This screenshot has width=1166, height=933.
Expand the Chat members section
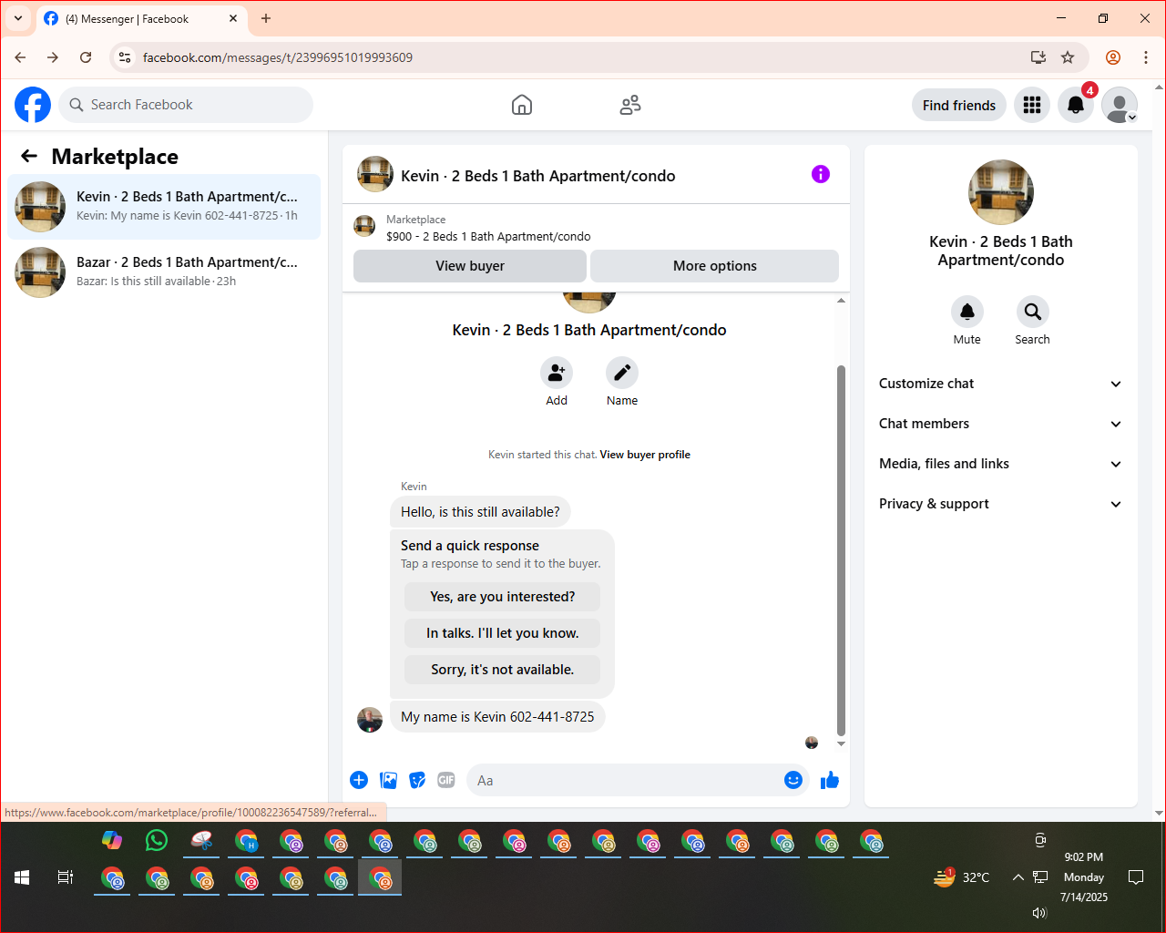point(1001,424)
